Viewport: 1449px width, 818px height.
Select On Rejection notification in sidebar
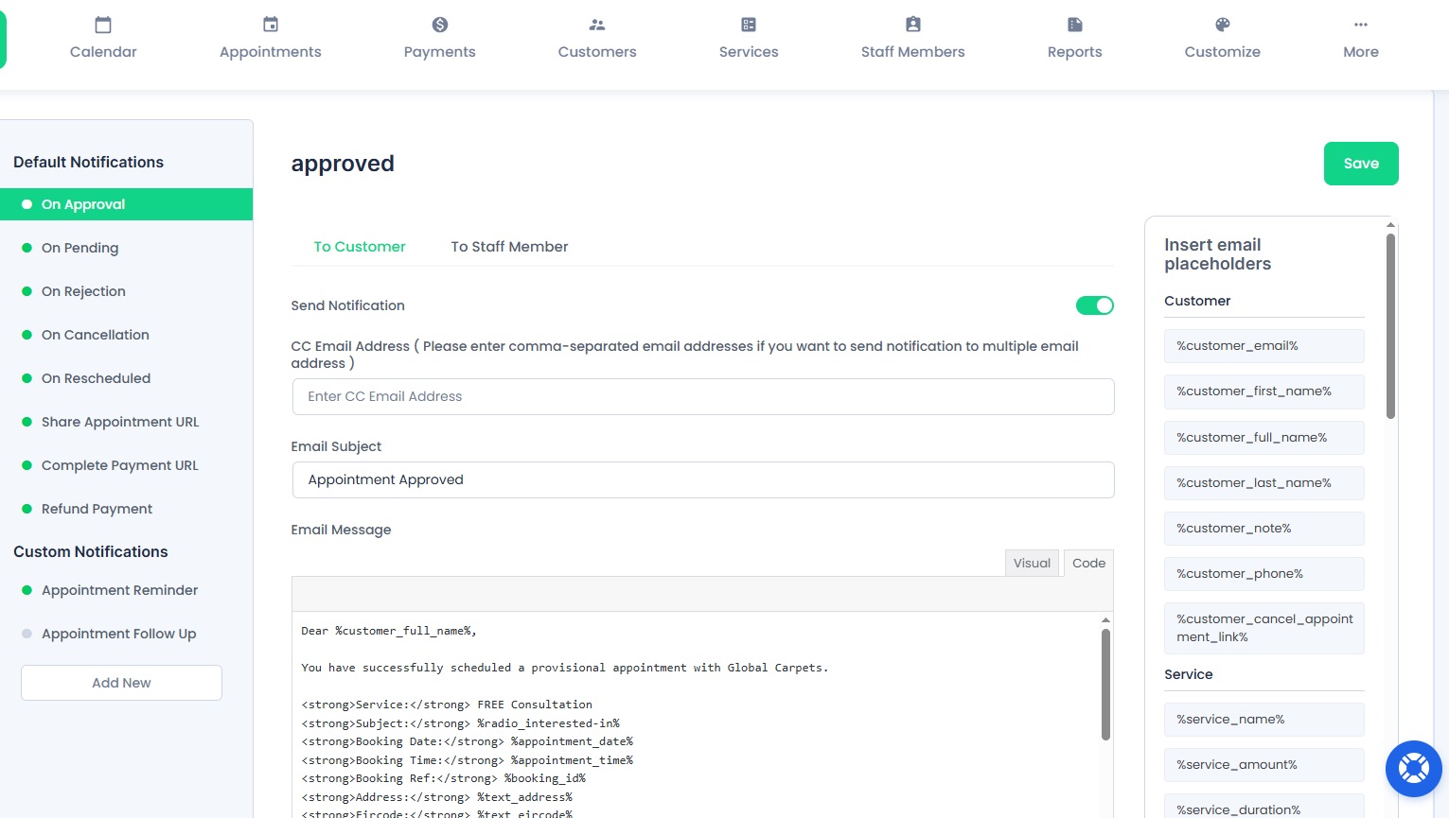pos(83,291)
